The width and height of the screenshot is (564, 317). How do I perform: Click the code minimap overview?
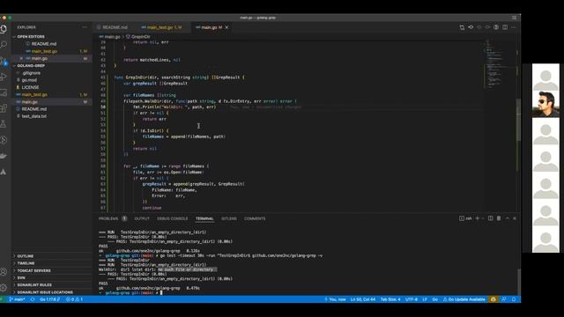coord(494,64)
